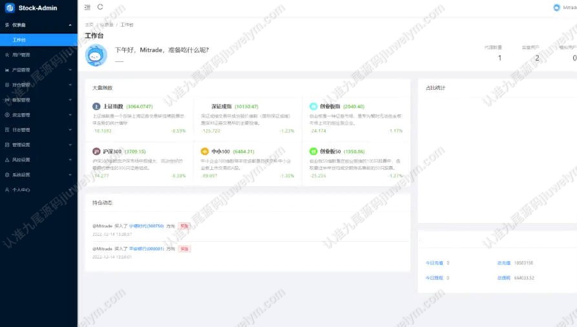
Task: Go to 主页 breadcrumb link
Action: point(89,25)
